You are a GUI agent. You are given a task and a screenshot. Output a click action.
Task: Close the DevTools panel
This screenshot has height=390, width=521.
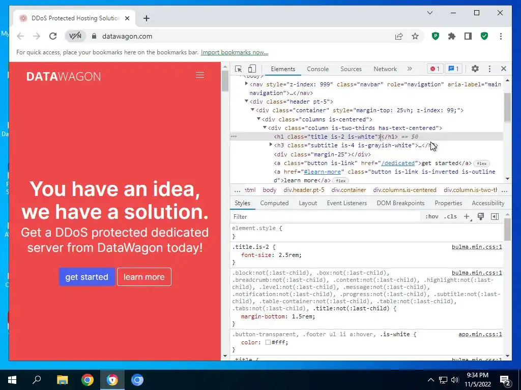[x=503, y=69]
